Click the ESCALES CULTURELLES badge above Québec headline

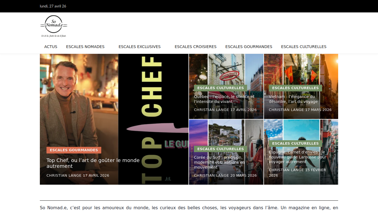tap(221, 88)
